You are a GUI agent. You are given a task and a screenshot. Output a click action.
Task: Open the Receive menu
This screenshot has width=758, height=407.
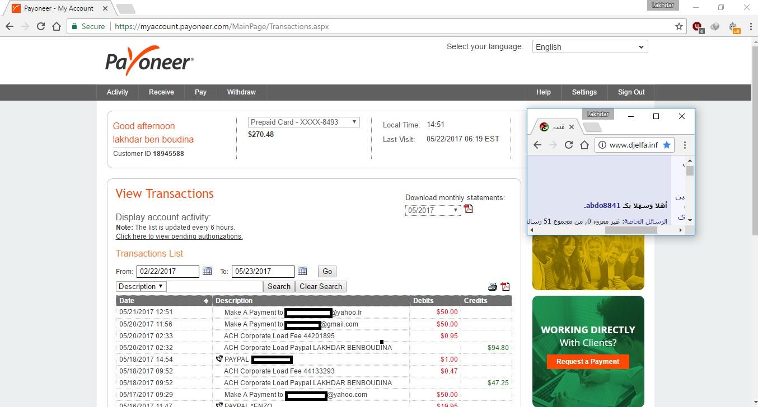point(161,92)
